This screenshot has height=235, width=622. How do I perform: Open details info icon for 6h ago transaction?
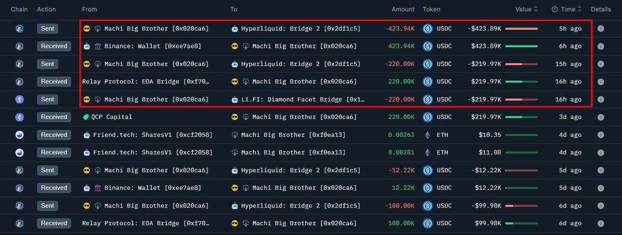point(601,46)
